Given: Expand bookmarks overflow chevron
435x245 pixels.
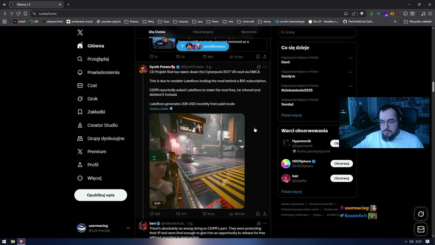Looking at the screenshot, I should 395,21.
